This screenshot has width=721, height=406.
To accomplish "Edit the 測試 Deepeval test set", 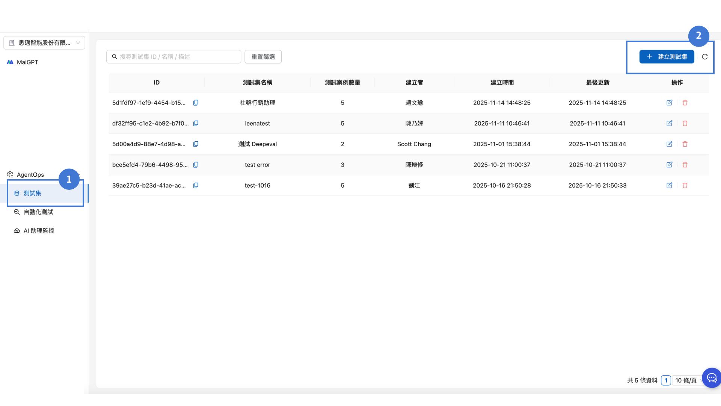I will point(669,144).
